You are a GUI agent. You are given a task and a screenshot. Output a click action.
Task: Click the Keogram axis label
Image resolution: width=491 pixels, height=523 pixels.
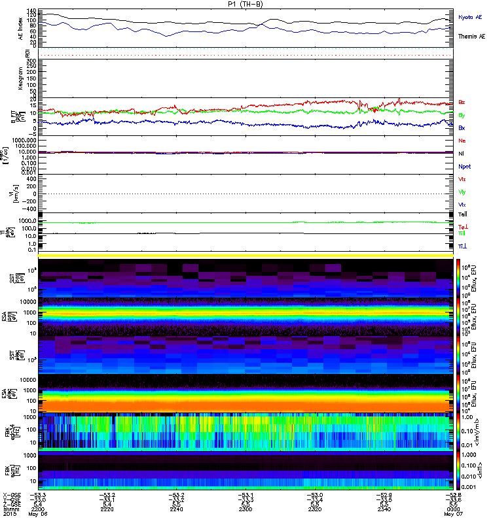click(21, 78)
